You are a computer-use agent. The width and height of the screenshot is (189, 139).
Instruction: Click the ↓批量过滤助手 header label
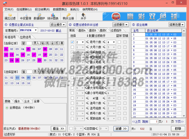[96, 36]
